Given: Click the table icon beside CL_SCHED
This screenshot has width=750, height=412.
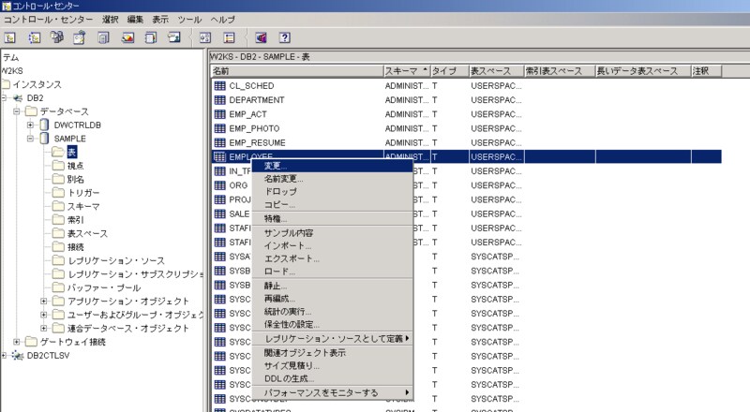Looking at the screenshot, I should [x=220, y=85].
